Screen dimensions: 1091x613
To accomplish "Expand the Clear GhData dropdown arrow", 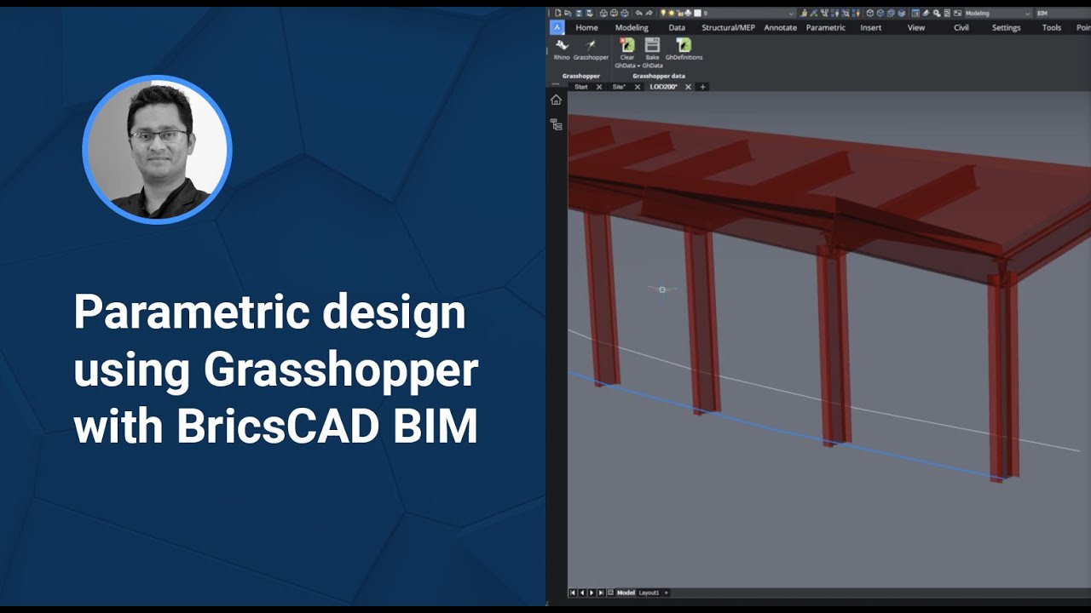I will pos(638,66).
